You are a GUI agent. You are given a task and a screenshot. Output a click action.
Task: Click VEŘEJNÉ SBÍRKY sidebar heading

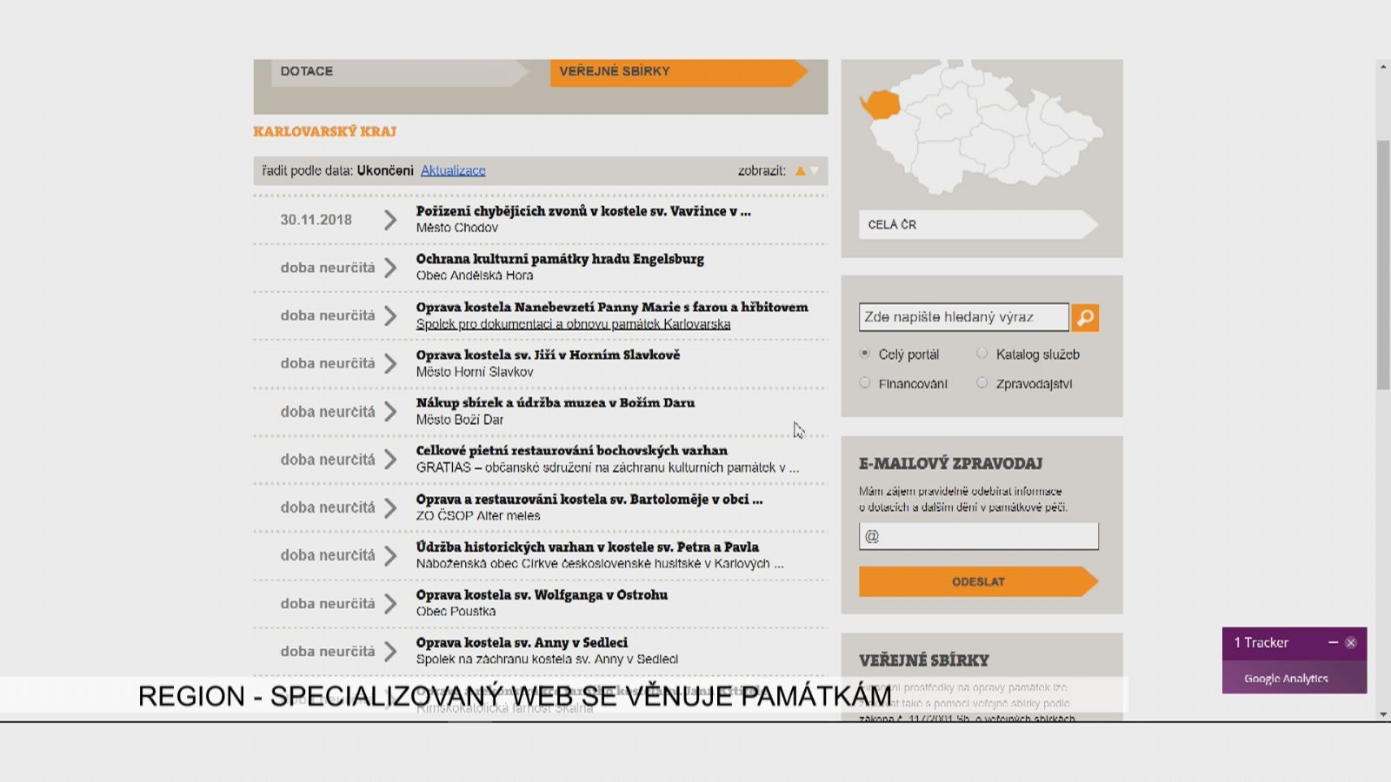coord(924,660)
